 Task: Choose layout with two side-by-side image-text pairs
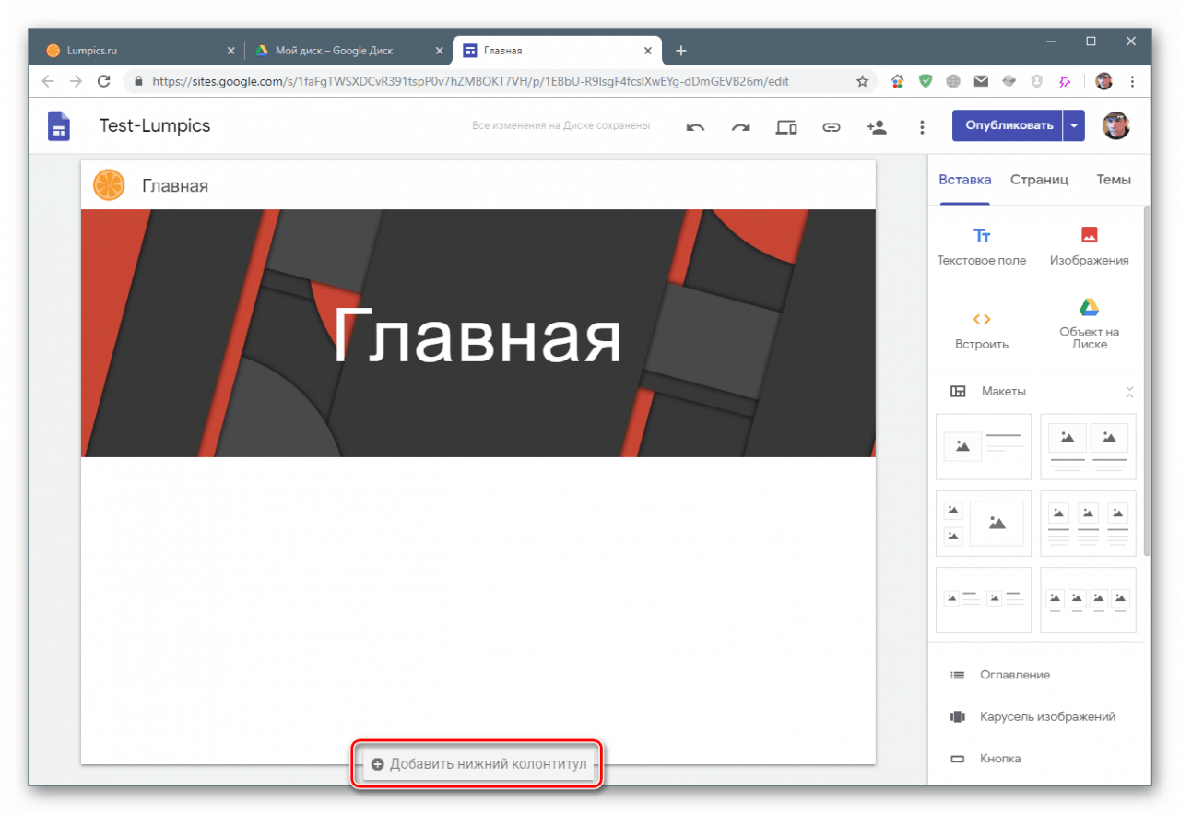click(x=984, y=600)
